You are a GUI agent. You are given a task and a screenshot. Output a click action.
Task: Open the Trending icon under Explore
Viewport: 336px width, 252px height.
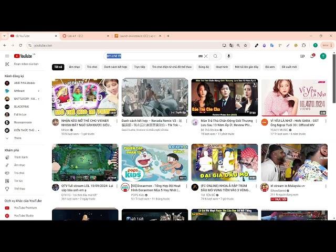coord(7,157)
